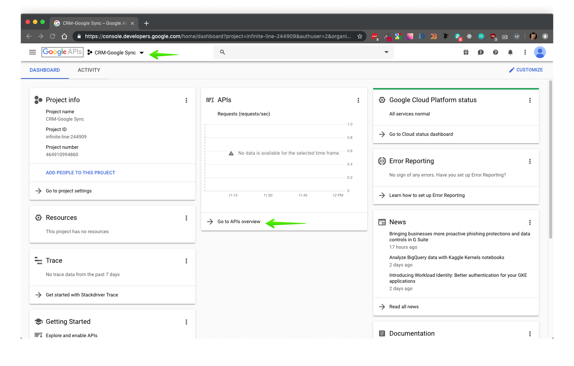Open the Documentation card options menu
This screenshot has width=574, height=366.
[x=530, y=334]
